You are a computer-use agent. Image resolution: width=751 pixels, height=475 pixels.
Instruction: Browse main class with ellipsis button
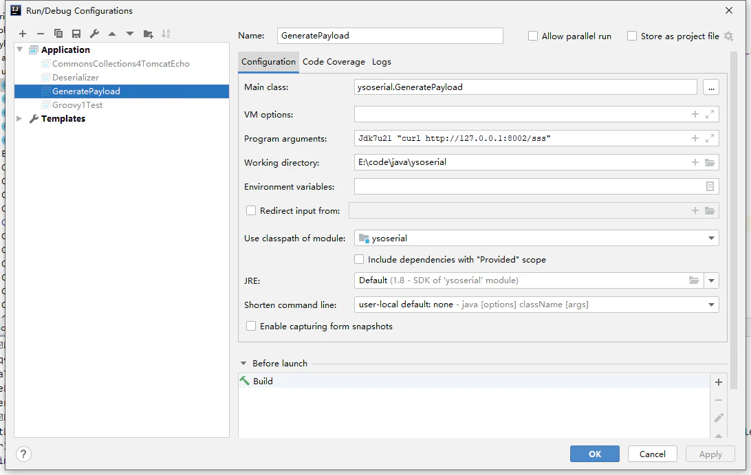click(711, 87)
